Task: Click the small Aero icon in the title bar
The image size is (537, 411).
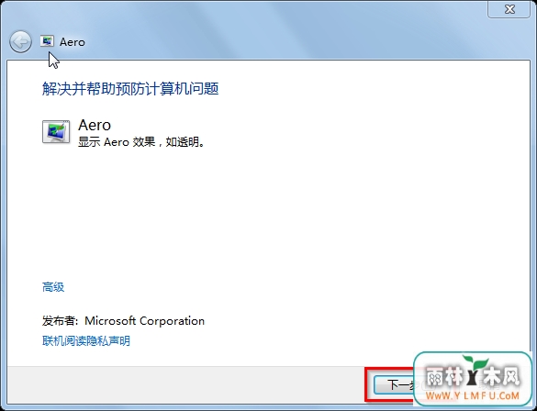Action: (x=47, y=41)
